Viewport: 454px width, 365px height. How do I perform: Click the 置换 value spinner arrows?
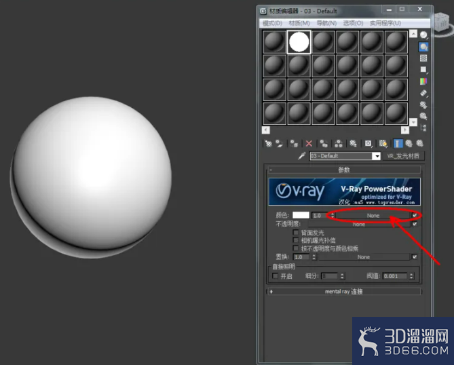(x=314, y=257)
